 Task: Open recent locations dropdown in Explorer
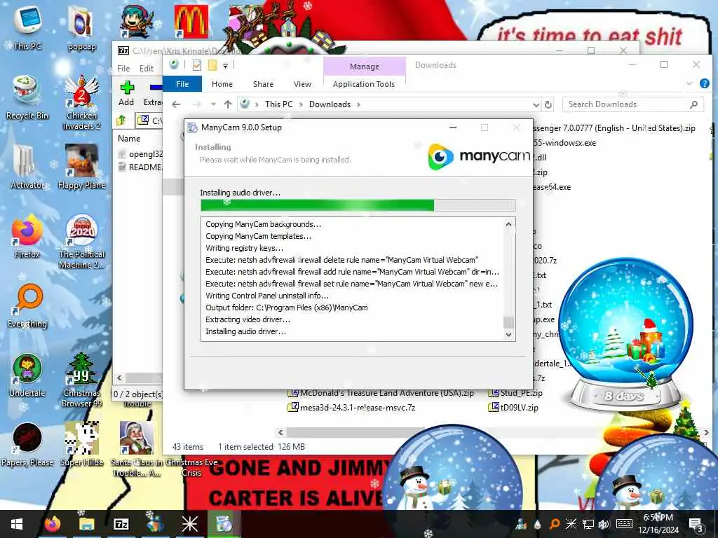213,104
